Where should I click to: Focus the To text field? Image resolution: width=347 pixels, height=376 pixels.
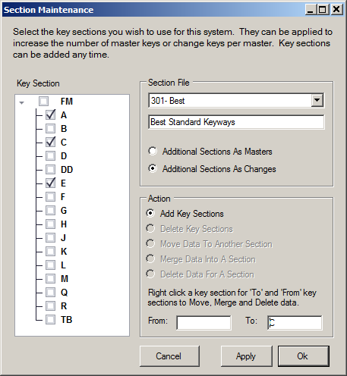(295, 323)
